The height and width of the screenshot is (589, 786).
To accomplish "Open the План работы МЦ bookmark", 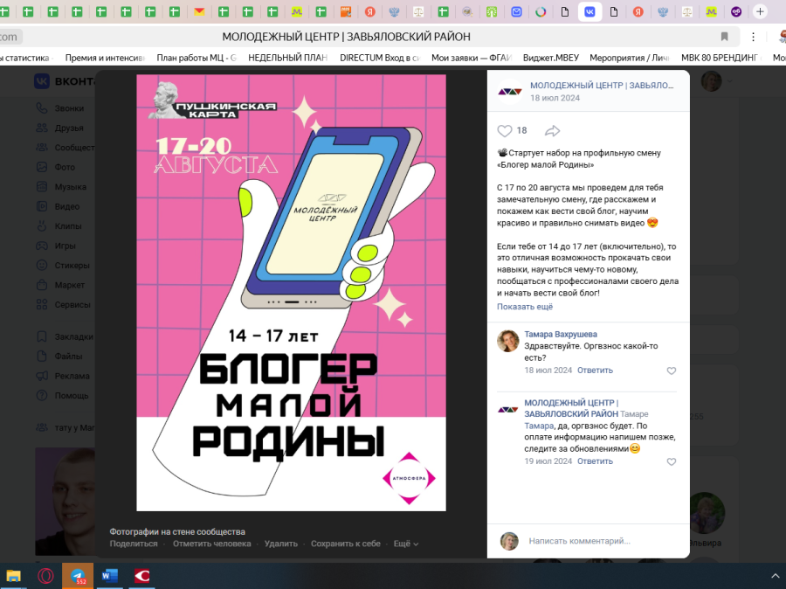I will (x=196, y=58).
